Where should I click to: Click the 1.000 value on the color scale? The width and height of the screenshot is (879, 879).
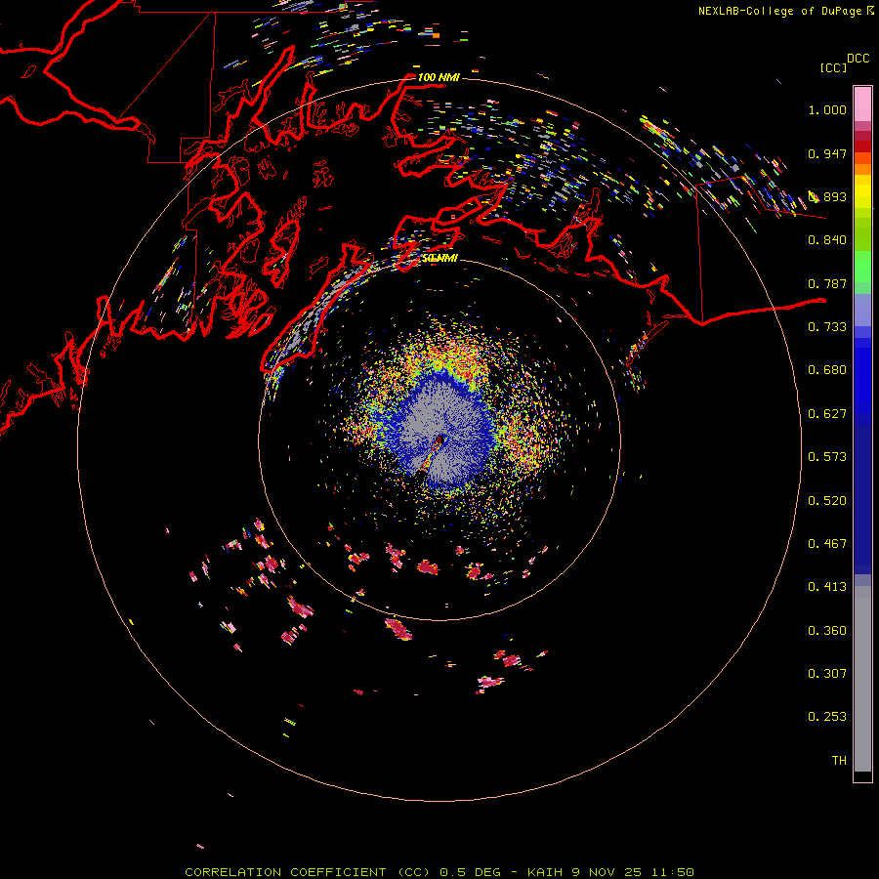[827, 109]
